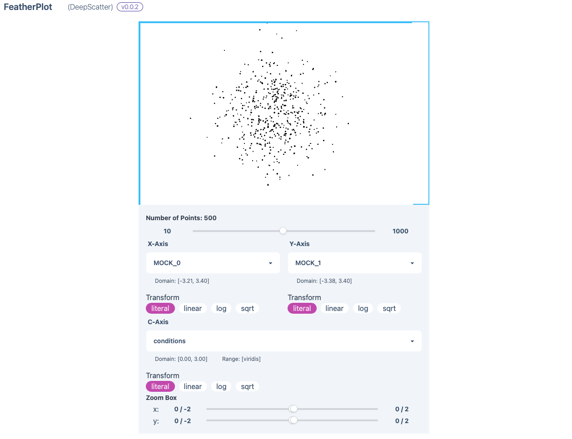Open the X-Axis variable dropdown
Screen dimensions: 572x439
pyautogui.click(x=213, y=263)
